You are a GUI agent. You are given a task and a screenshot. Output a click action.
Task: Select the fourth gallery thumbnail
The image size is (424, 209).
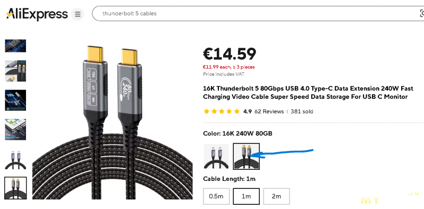15,129
